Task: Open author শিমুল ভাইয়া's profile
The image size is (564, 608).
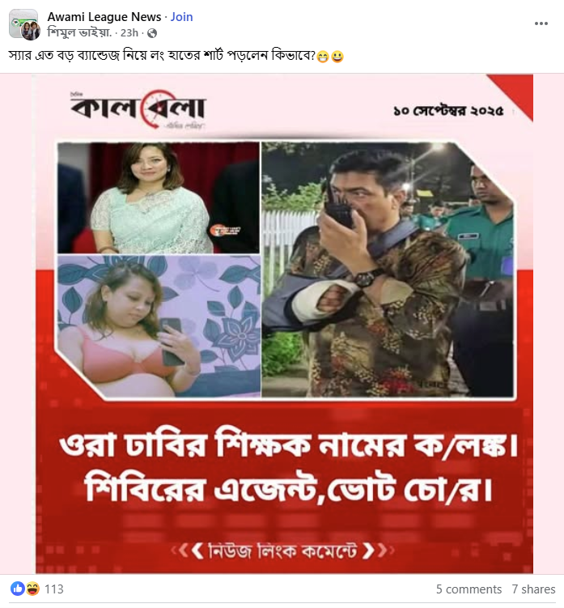Action: tap(79, 33)
